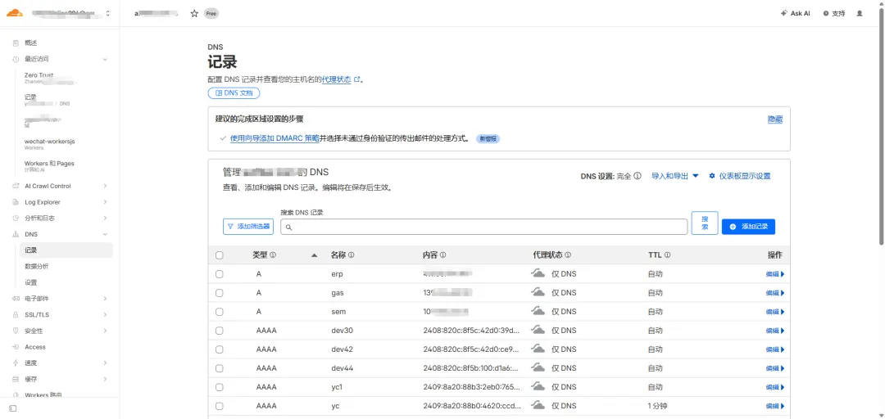Open the account switcher dropdown
885x419 pixels.
[x=108, y=13]
